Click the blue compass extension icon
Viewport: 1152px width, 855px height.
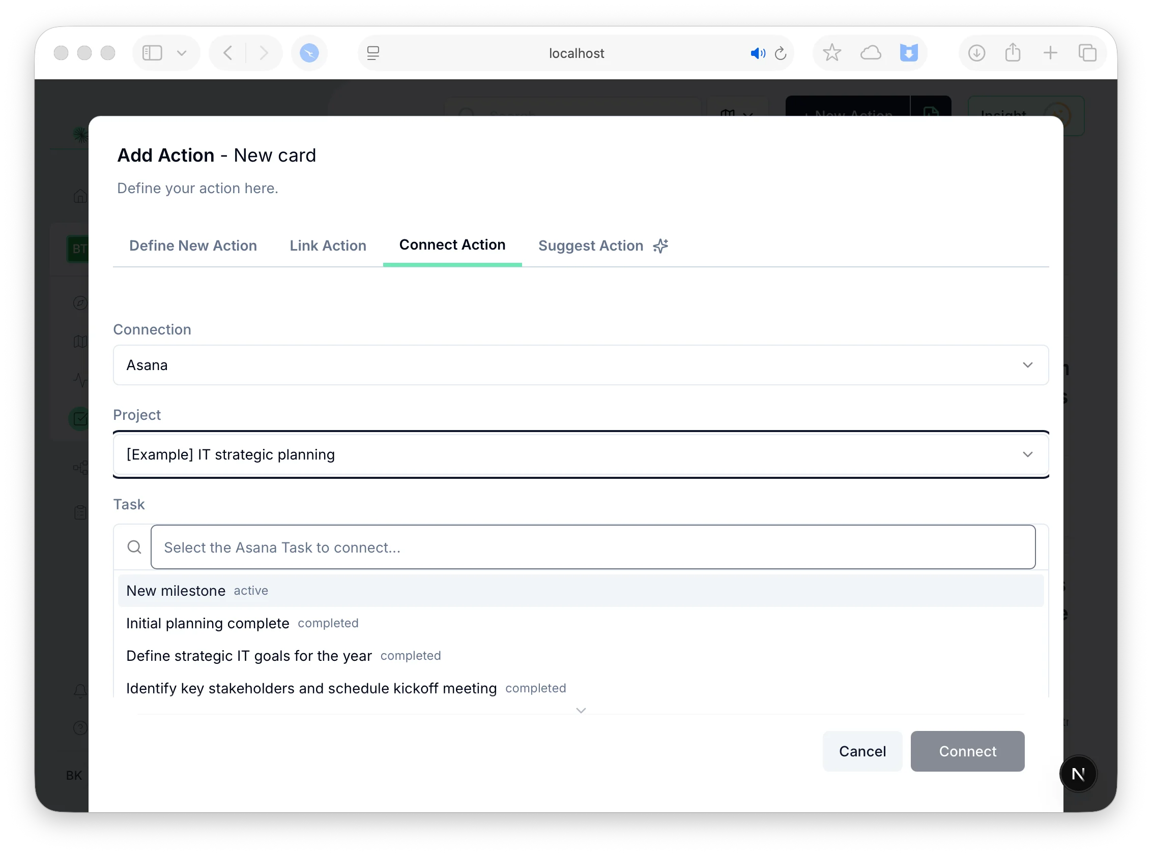[309, 53]
